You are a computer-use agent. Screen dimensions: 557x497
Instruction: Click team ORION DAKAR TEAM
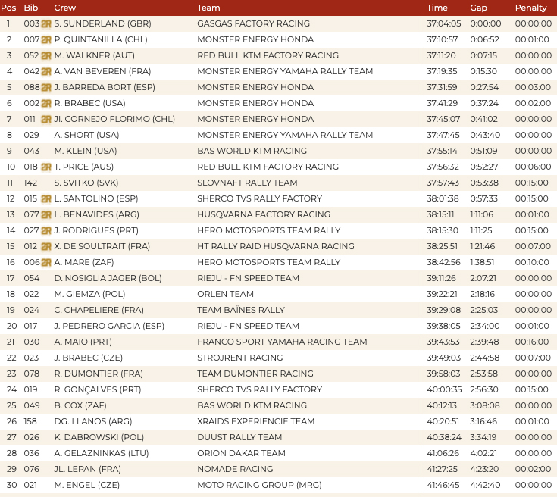(x=242, y=453)
